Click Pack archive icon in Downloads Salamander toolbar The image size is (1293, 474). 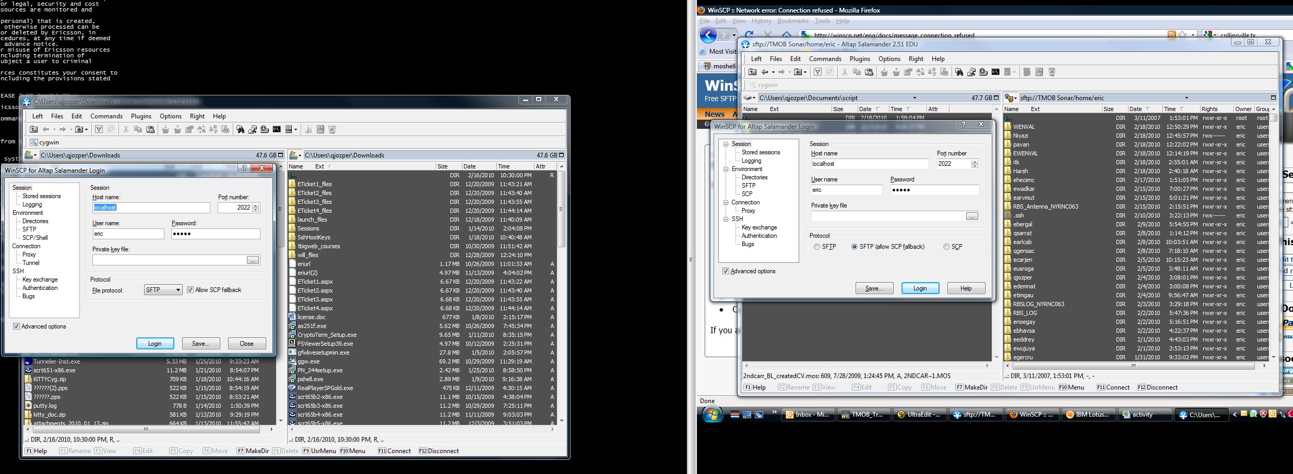pos(165,129)
